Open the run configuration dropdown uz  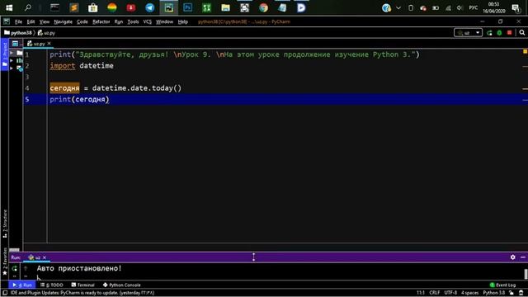[x=468, y=33]
